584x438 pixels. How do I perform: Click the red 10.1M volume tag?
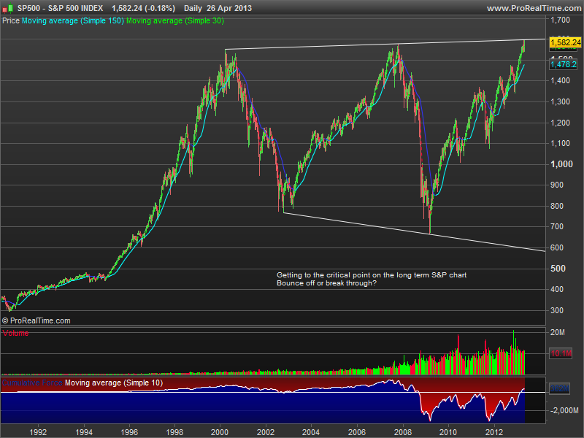[x=561, y=353]
